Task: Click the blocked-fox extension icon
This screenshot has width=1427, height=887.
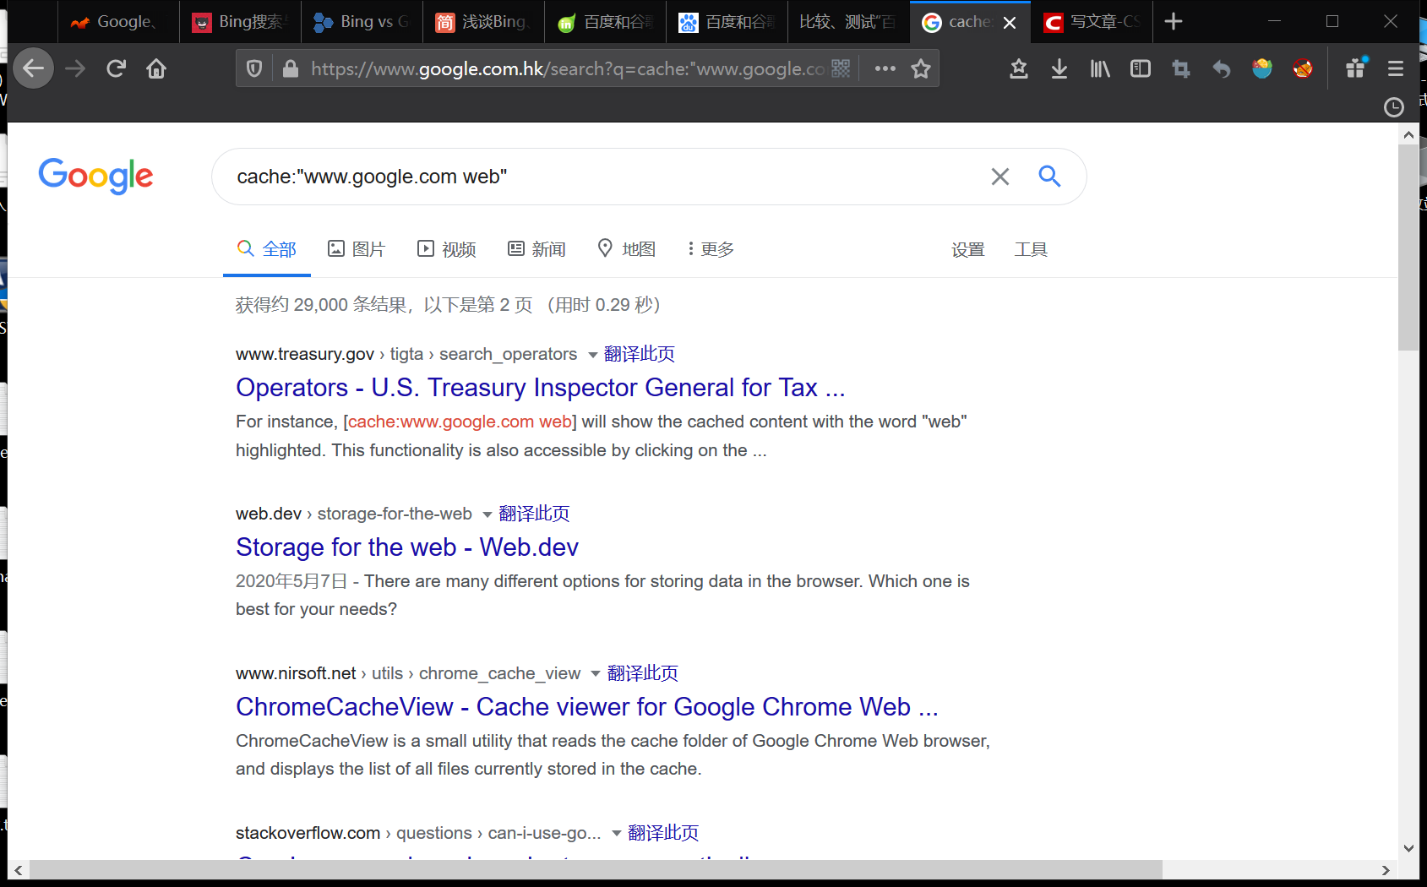Action: (1302, 68)
